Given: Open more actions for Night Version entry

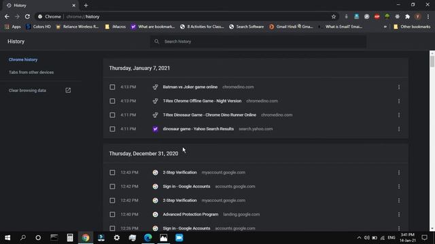Looking at the screenshot, I should click(399, 101).
